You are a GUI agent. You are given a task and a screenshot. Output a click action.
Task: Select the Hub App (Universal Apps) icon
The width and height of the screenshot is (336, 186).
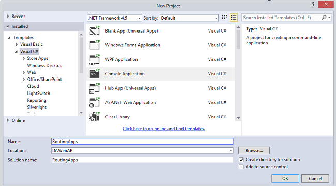click(95, 88)
